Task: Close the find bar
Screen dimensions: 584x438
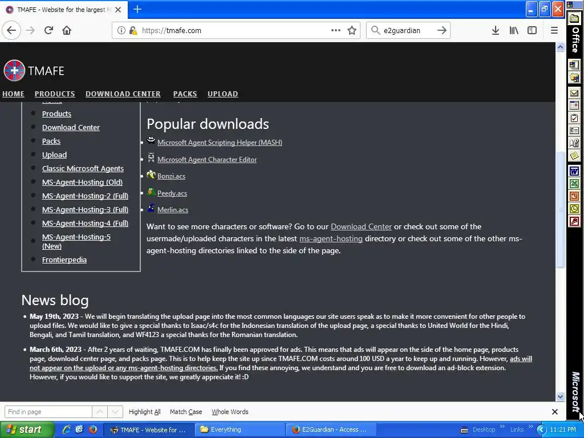Action: (x=554, y=412)
